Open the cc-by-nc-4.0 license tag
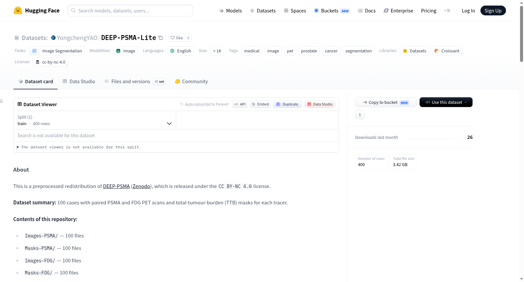Image resolution: width=524 pixels, height=282 pixels. [x=51, y=62]
